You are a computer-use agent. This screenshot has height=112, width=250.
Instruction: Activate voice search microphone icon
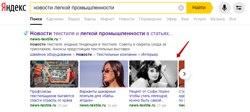(225, 8)
